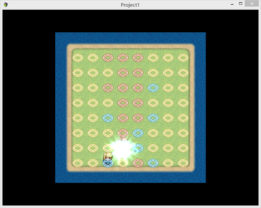Click the yellow circle in the top-right grid corner
Image resolution: width=261 pixels, height=208 pixels.
(x=183, y=58)
